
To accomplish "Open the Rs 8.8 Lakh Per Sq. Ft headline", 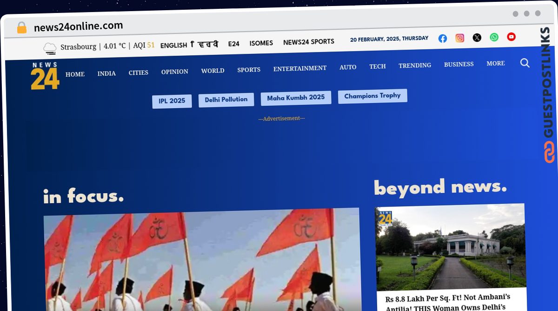I will [448, 302].
